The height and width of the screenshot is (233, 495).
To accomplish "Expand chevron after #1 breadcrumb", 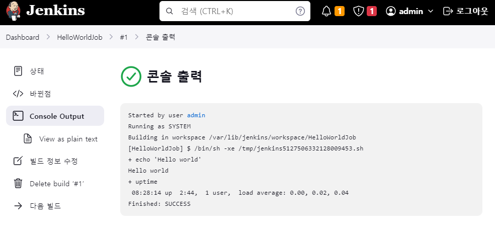I will [x=137, y=37].
